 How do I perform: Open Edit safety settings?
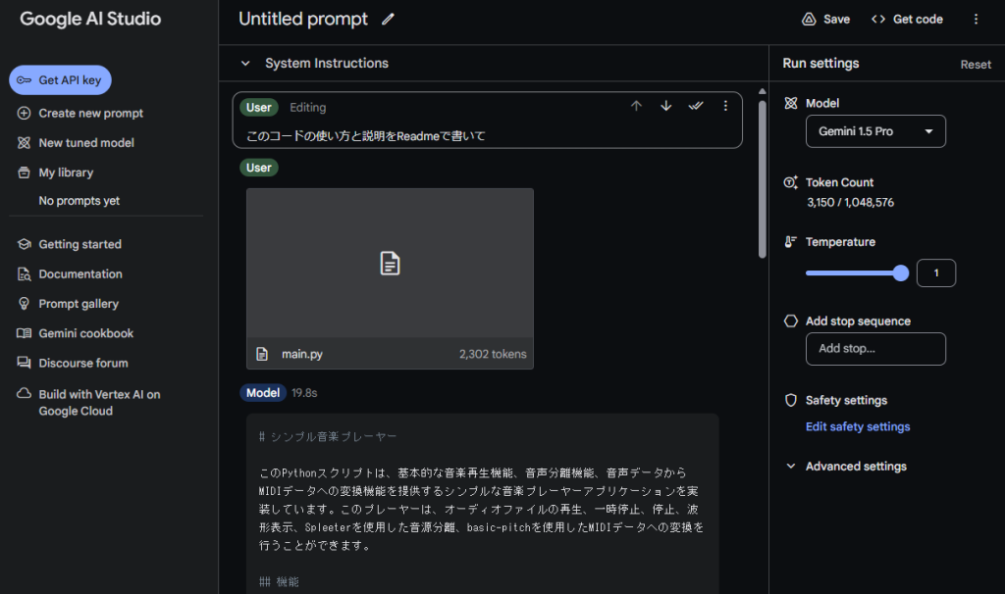[858, 427]
